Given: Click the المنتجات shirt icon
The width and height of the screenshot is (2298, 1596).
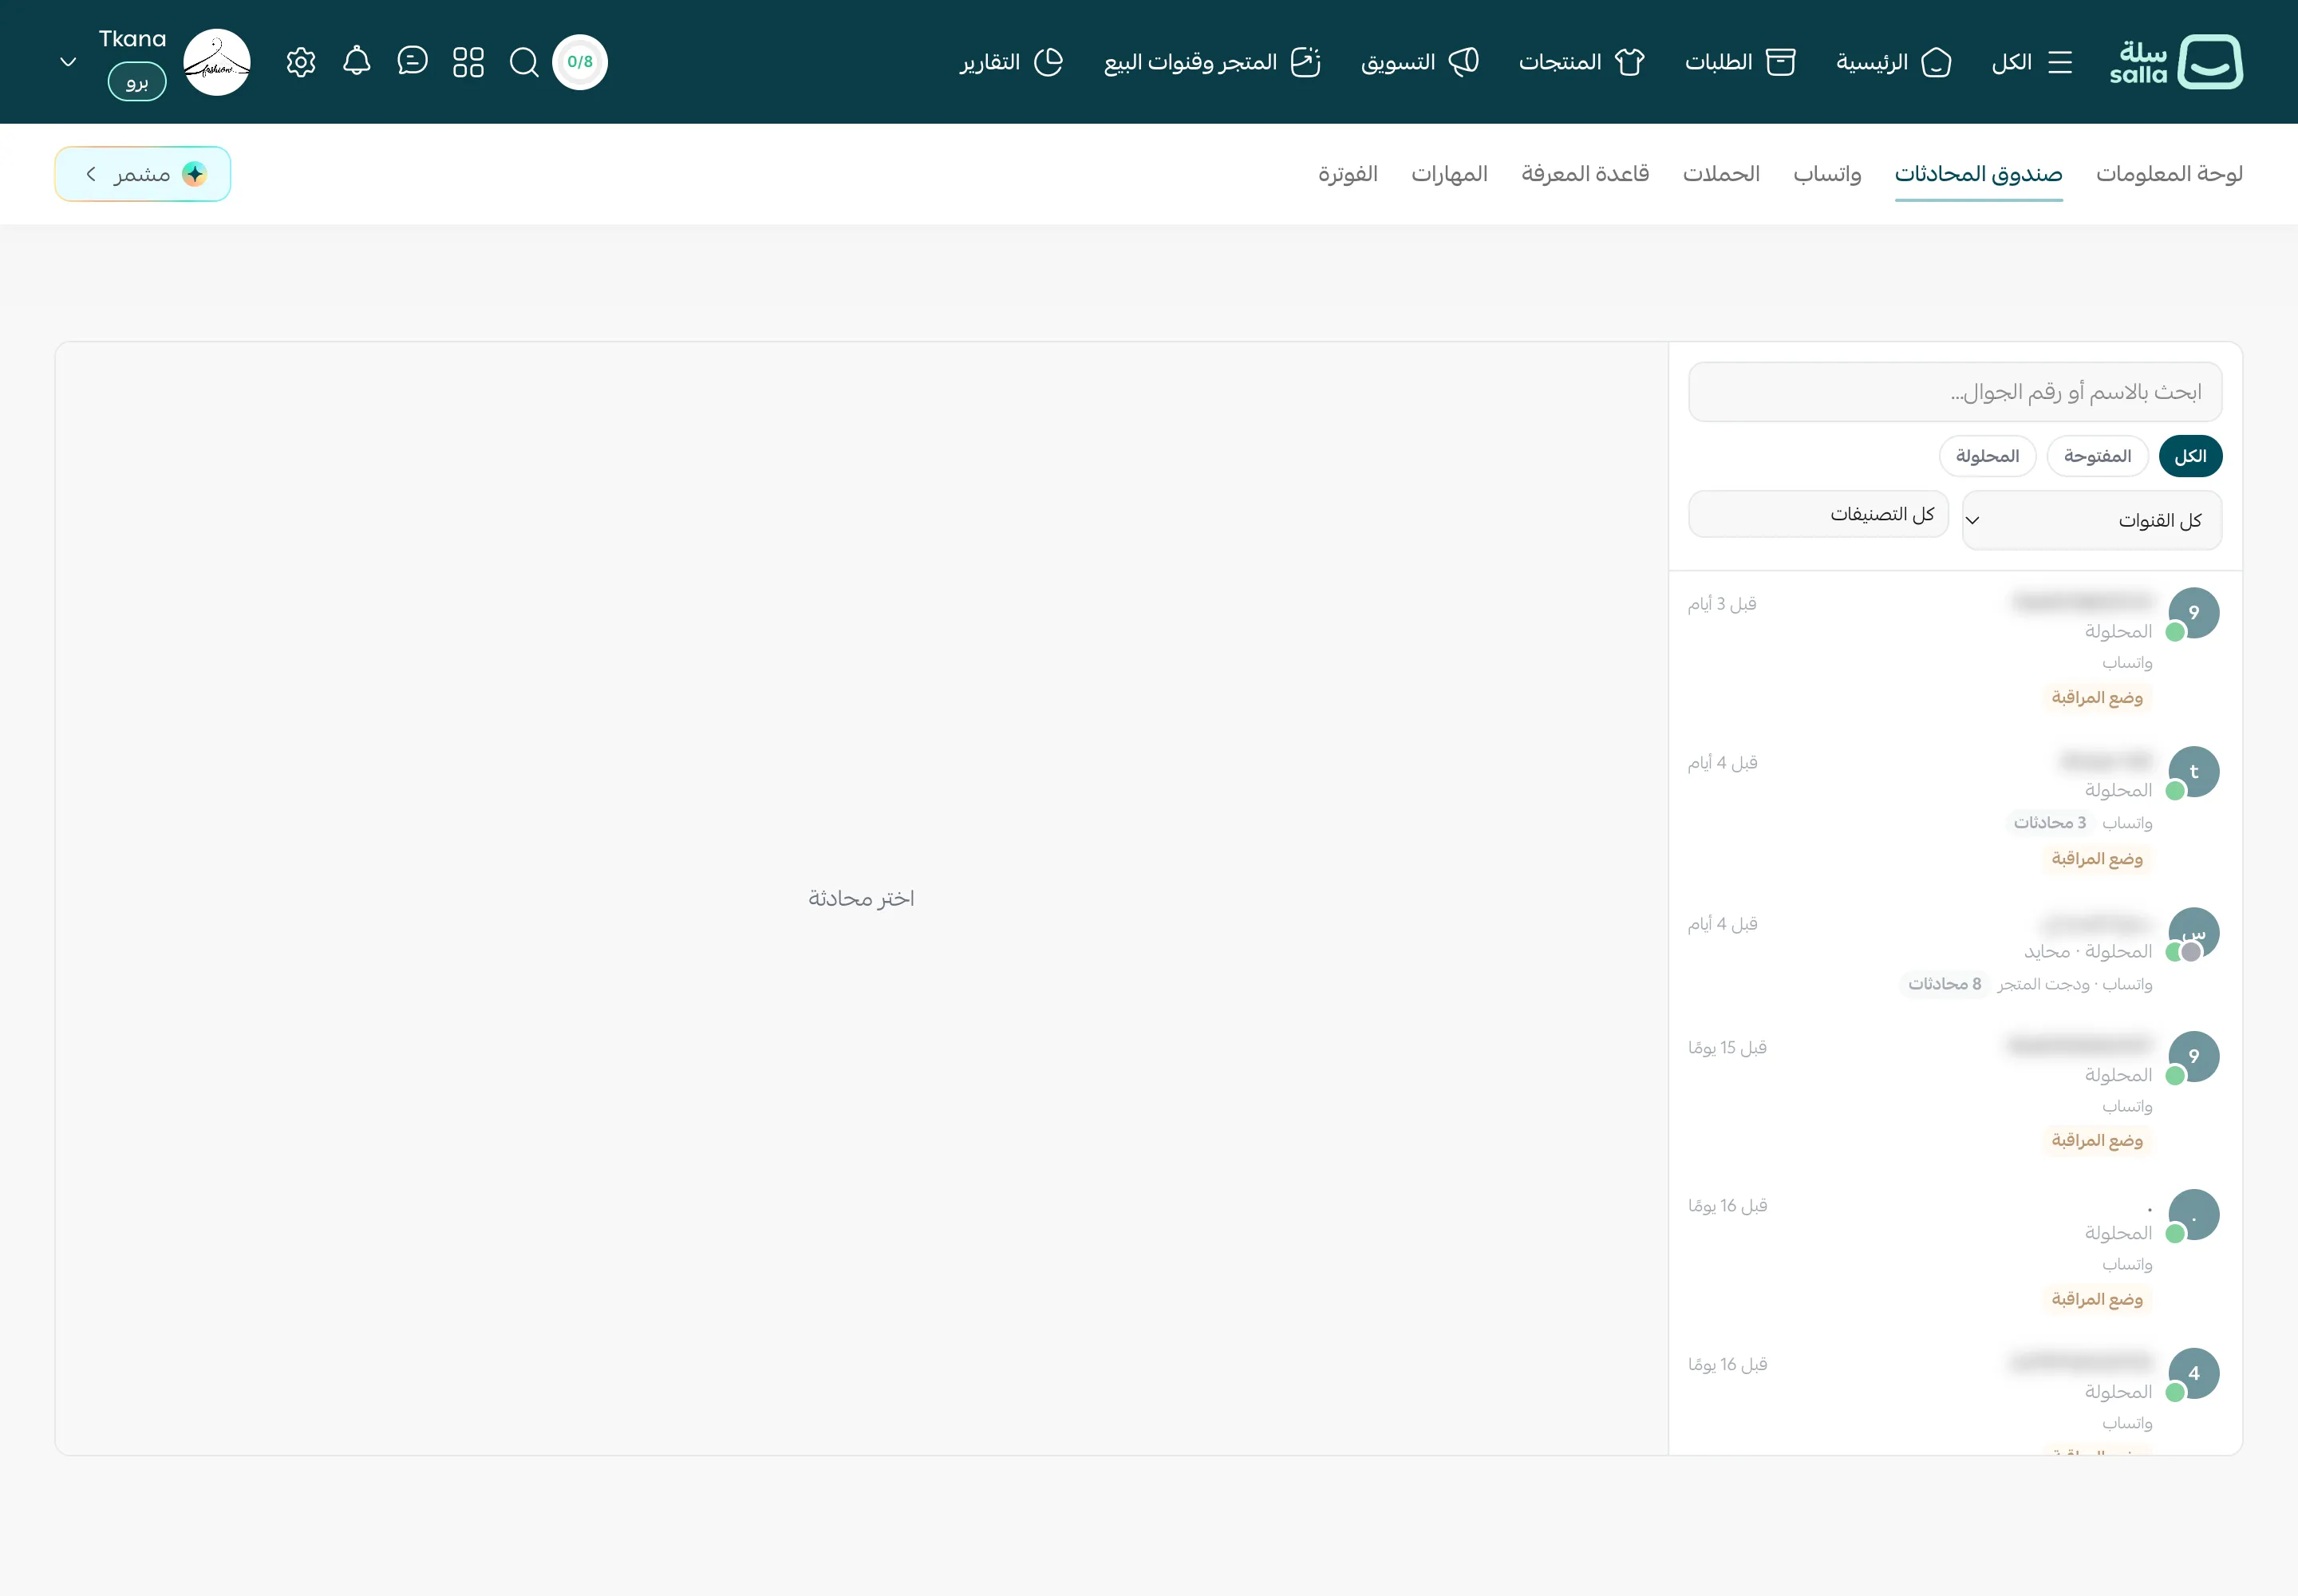Looking at the screenshot, I should pos(1630,62).
